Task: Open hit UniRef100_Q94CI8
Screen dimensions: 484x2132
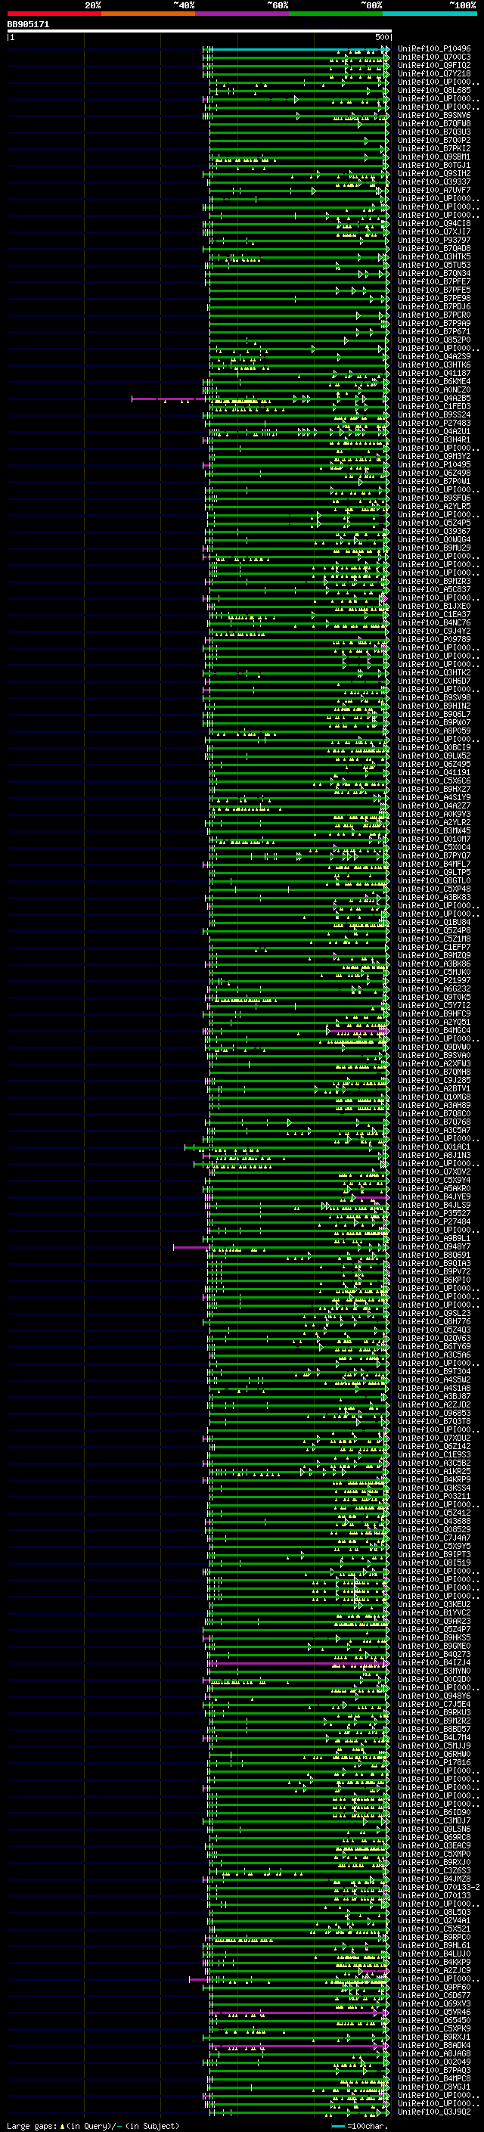Action: click(434, 223)
